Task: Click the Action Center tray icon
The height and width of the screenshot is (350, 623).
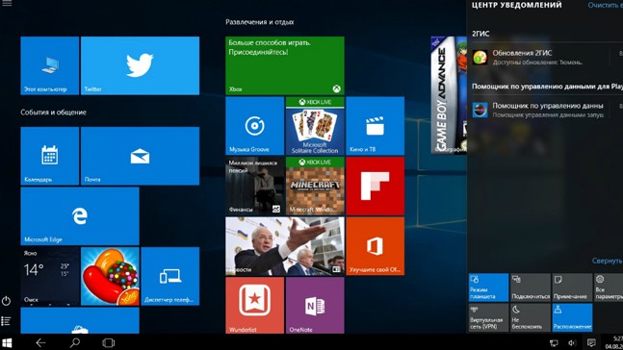Action: 591,343
